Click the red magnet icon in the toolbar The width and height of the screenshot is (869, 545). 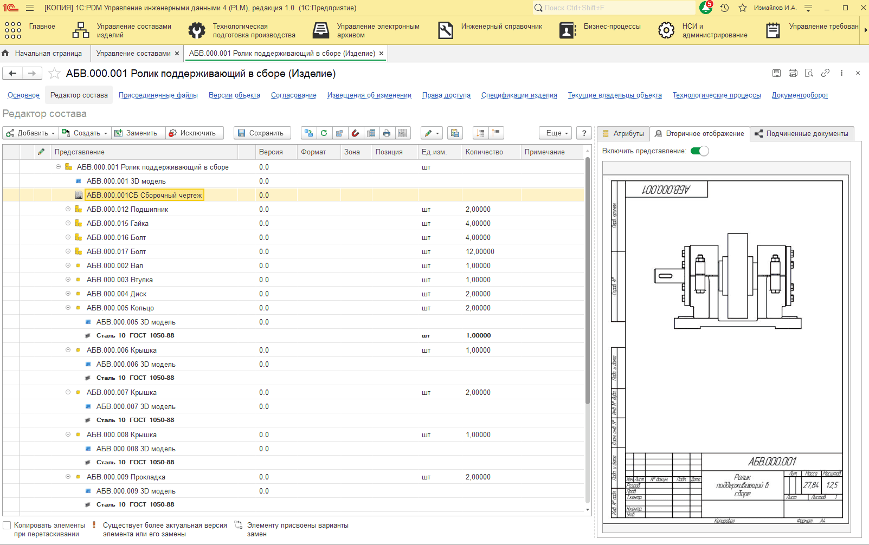tap(355, 133)
